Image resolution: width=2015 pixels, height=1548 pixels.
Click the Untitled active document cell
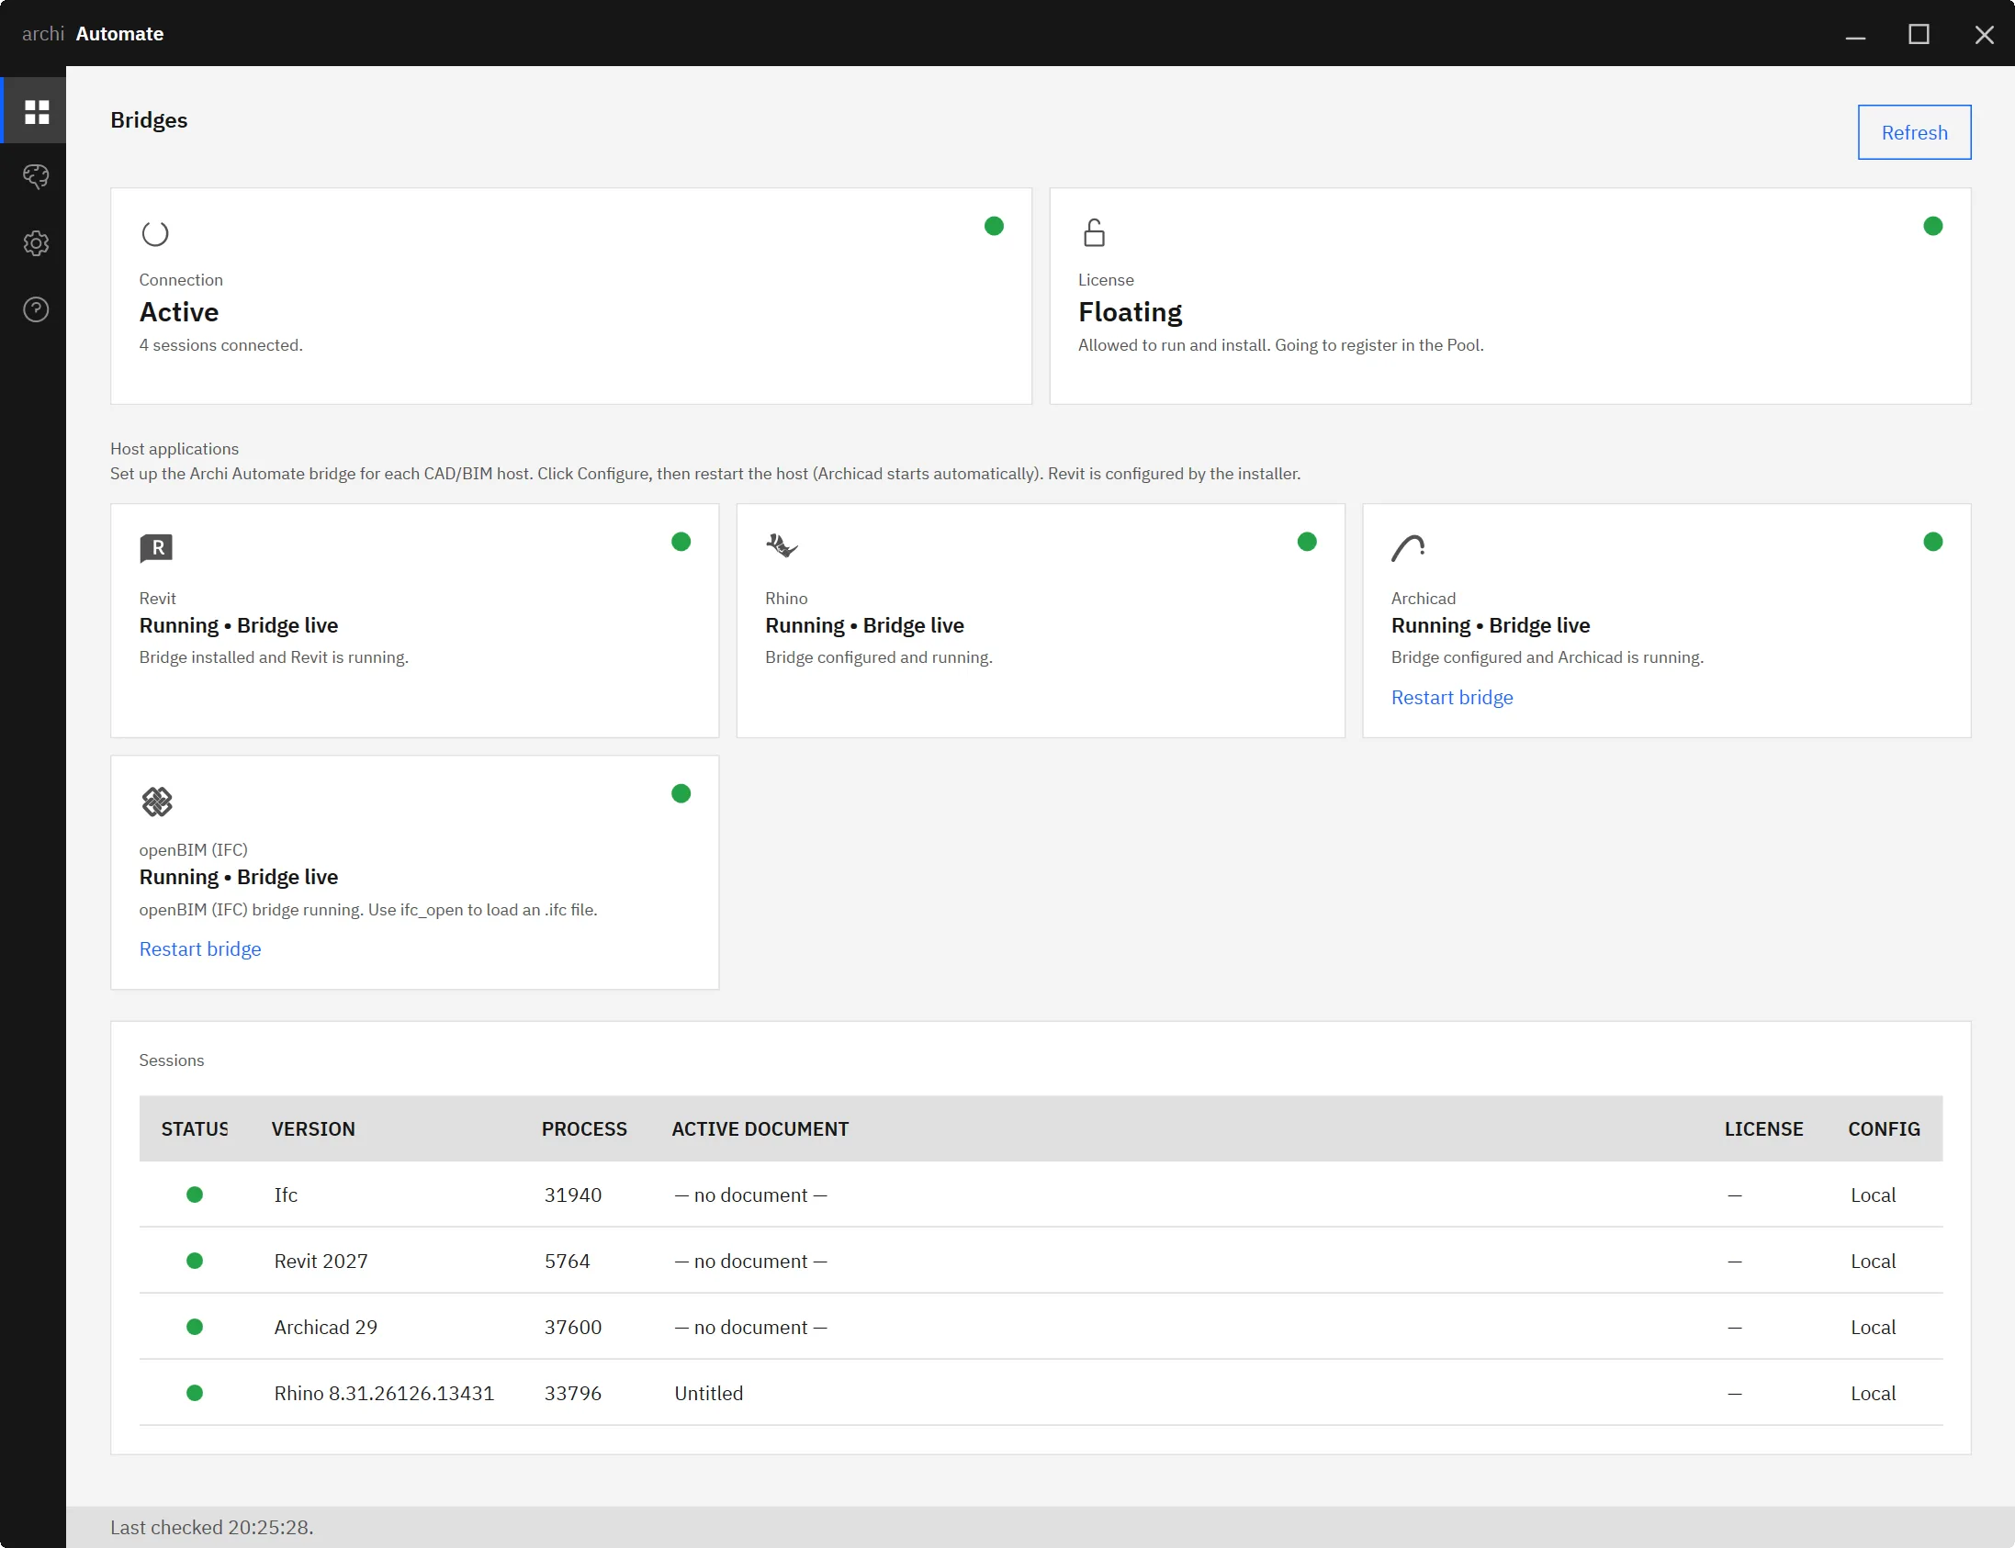708,1394
